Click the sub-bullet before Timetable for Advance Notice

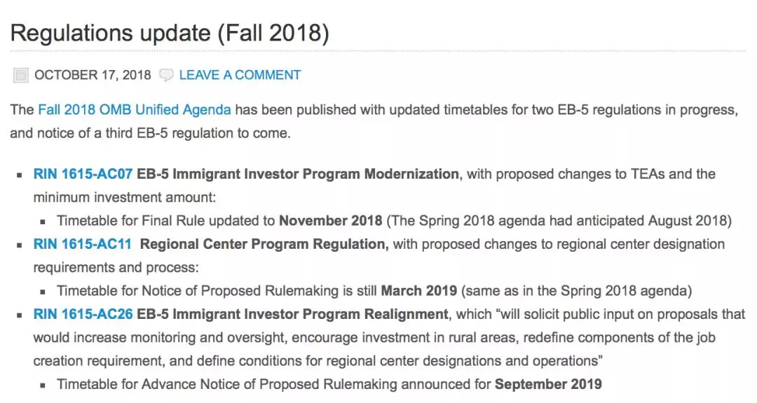click(x=43, y=385)
